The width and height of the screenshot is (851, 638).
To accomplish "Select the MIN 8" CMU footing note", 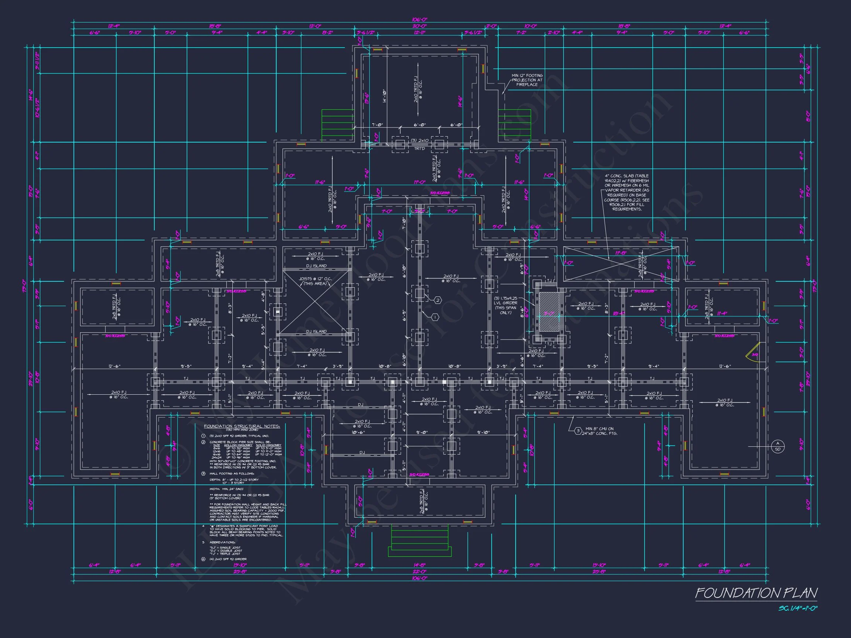I will click(x=601, y=431).
